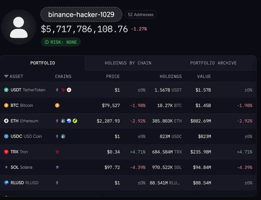Click the ETH Ethereum asset icon
The height and width of the screenshot is (200, 261).
pyautogui.click(x=6, y=121)
